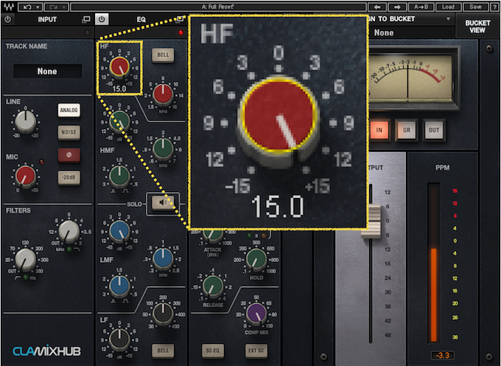Screen dimensions: 501x366
Task: Click the Waves logo icon
Action: tap(9, 7)
